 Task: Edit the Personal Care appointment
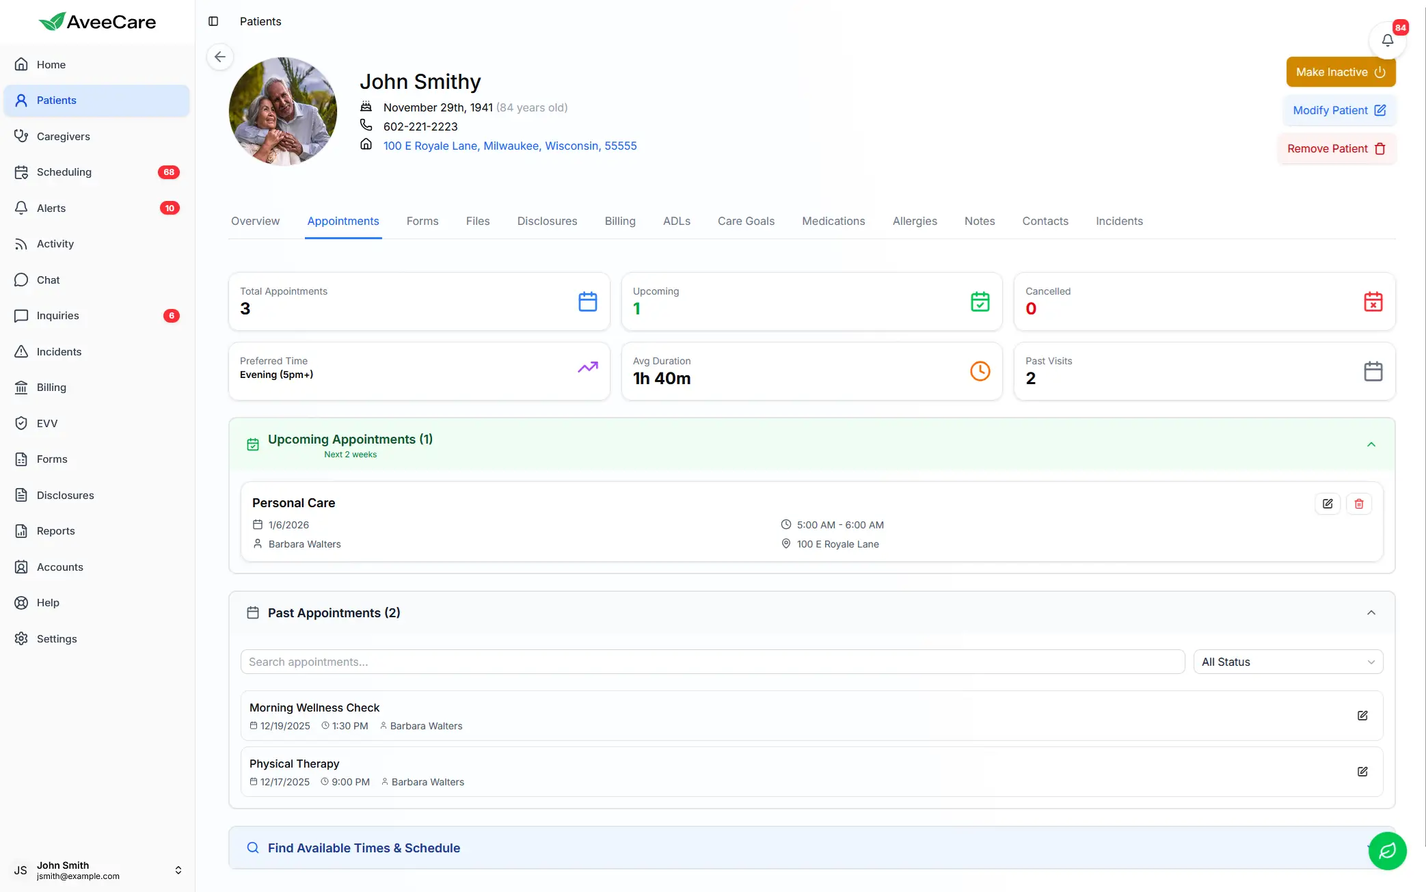click(x=1328, y=504)
